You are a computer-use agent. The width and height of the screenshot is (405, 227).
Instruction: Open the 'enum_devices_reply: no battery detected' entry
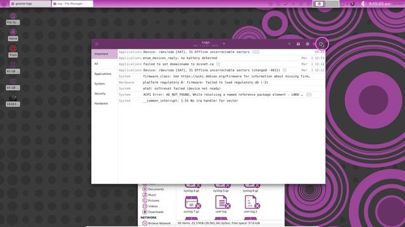click(x=221, y=58)
